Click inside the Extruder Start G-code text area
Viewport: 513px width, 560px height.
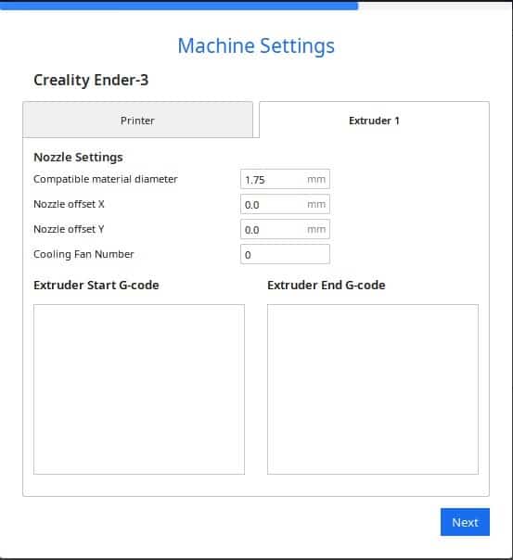[139, 389]
